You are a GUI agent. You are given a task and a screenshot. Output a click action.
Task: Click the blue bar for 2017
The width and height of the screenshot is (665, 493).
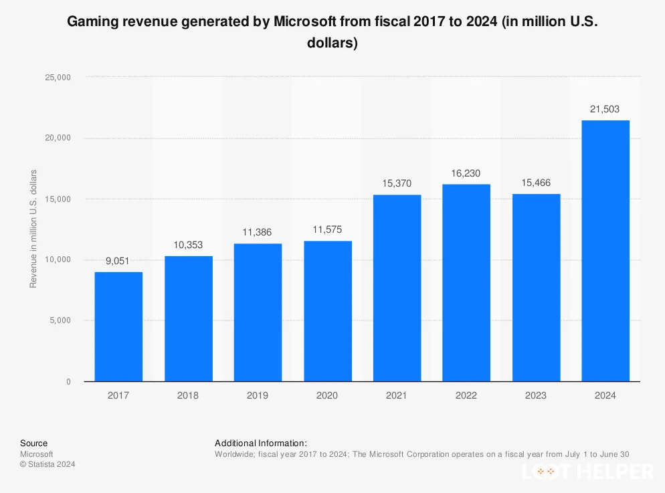tap(118, 326)
